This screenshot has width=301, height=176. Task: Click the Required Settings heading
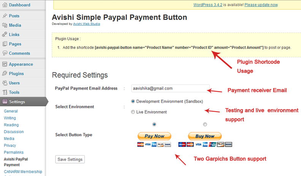click(80, 75)
